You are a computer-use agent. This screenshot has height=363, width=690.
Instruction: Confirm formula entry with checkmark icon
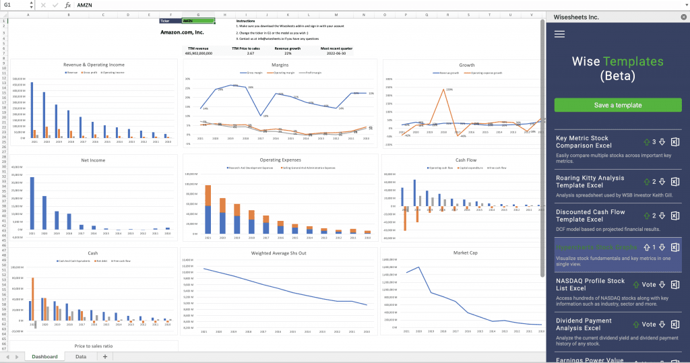pyautogui.click(x=55, y=5)
